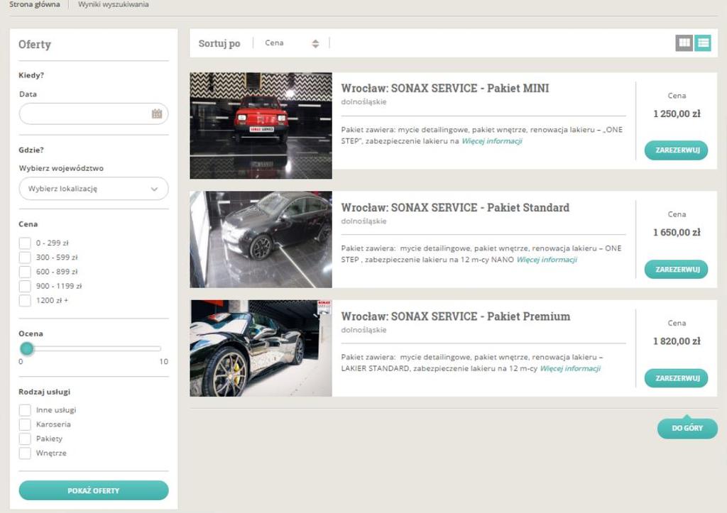This screenshot has height=513, width=727.
Task: Check the 300 - 599 zł price box
Action: 25,257
